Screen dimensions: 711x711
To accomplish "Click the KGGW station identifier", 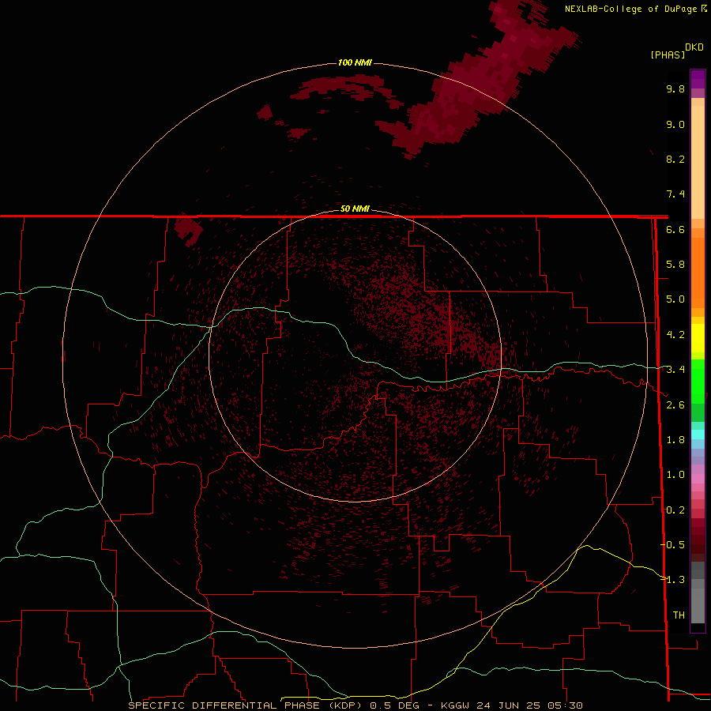I will click(454, 705).
